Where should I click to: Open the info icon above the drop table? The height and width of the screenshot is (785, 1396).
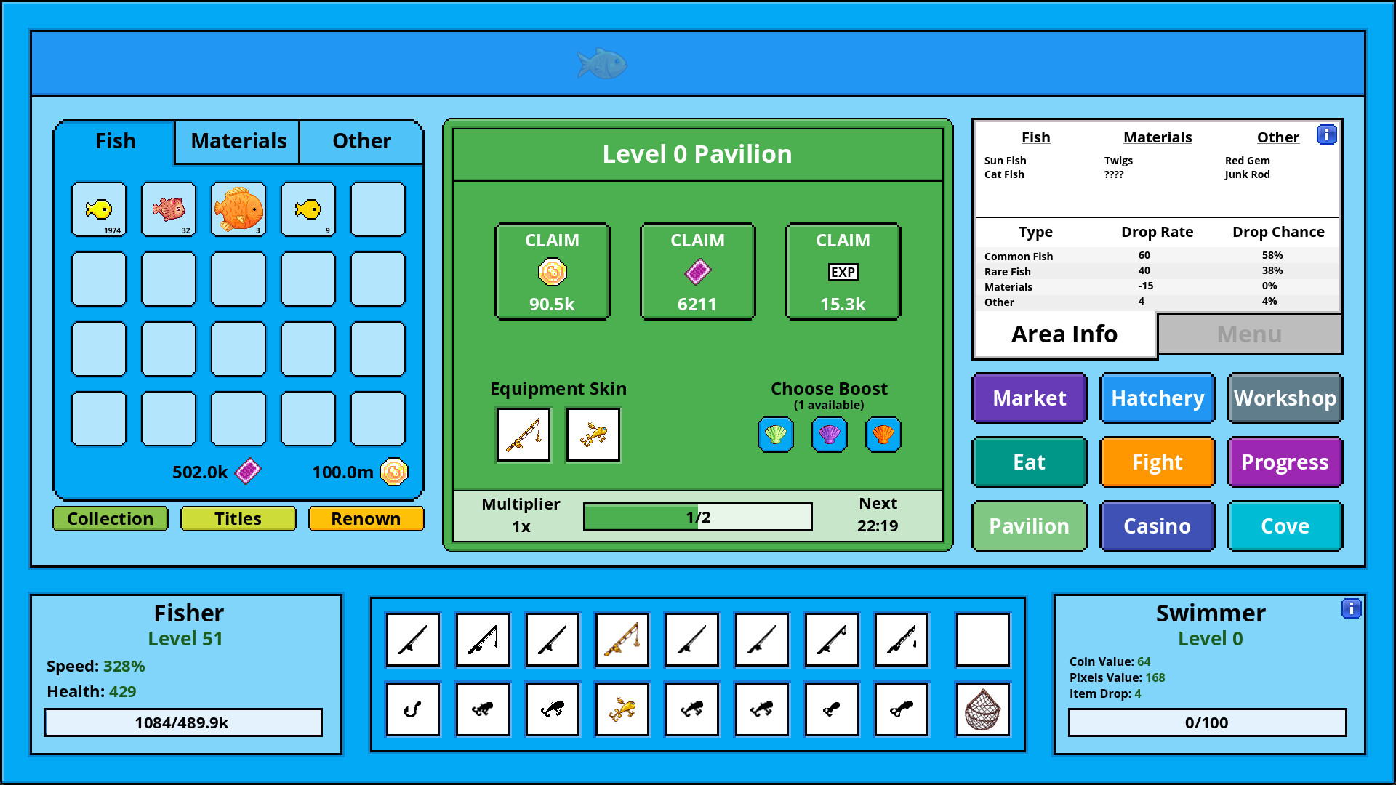[1328, 134]
